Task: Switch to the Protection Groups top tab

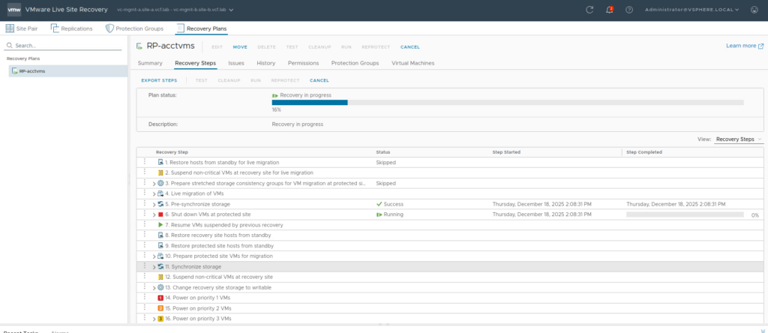Action: (x=137, y=28)
